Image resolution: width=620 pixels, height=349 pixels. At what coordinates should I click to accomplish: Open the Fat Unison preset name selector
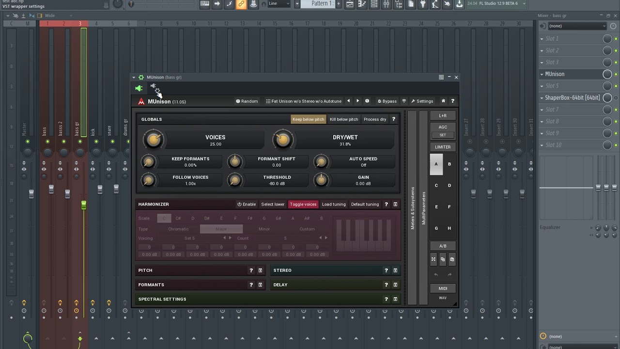point(304,101)
